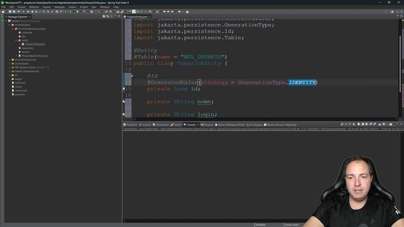Click the Save toolbar icon
The width and height of the screenshot is (404, 227).
[x=10, y=11]
